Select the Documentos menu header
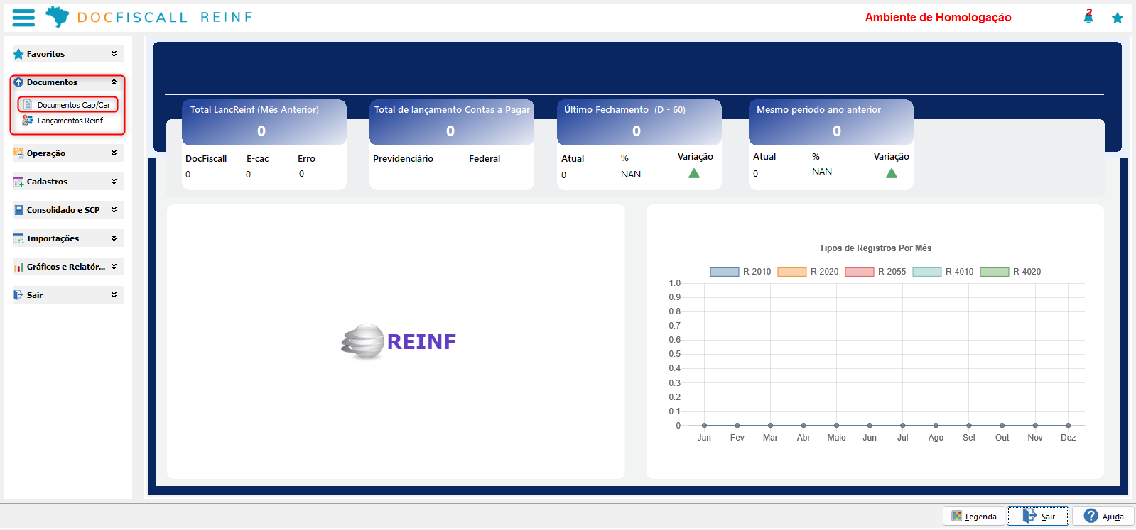The height and width of the screenshot is (530, 1136). 67,82
